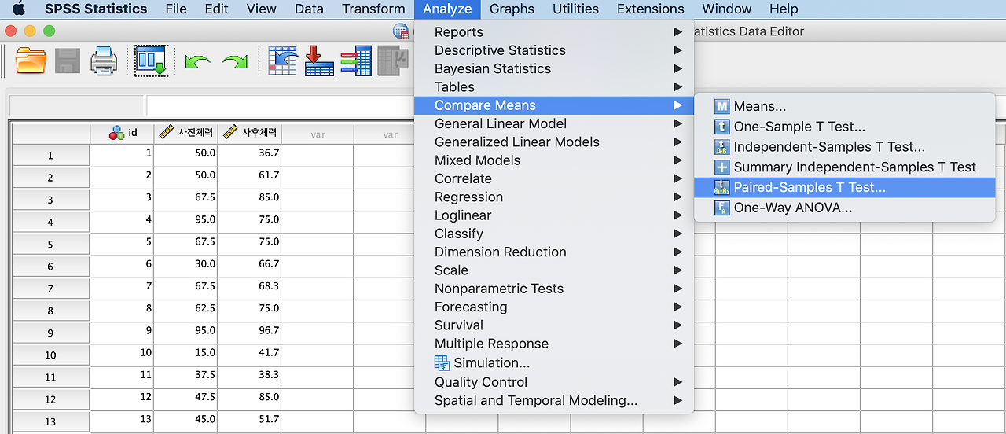Expand the Regression submenu
The image size is (1006, 434).
[554, 197]
